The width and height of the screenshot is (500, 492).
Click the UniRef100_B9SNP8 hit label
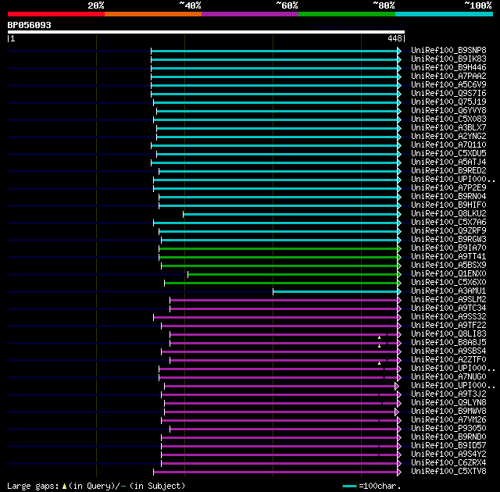coord(448,50)
